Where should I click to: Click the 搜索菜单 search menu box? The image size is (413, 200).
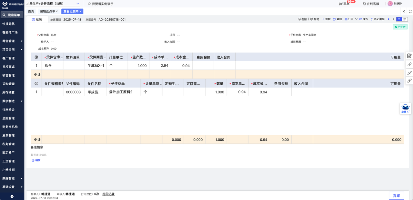pyautogui.click(x=12, y=15)
